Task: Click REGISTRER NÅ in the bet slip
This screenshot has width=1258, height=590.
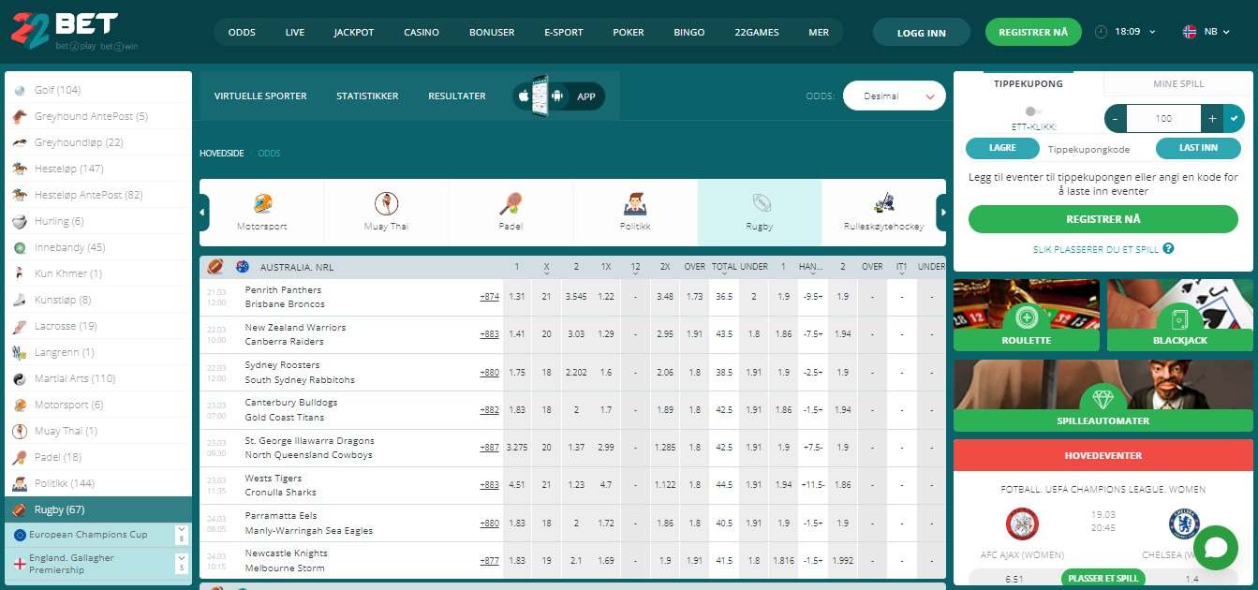Action: (1103, 219)
